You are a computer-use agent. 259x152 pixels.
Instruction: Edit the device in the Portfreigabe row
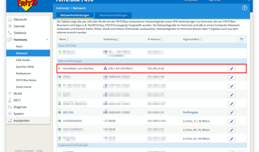(x=232, y=113)
